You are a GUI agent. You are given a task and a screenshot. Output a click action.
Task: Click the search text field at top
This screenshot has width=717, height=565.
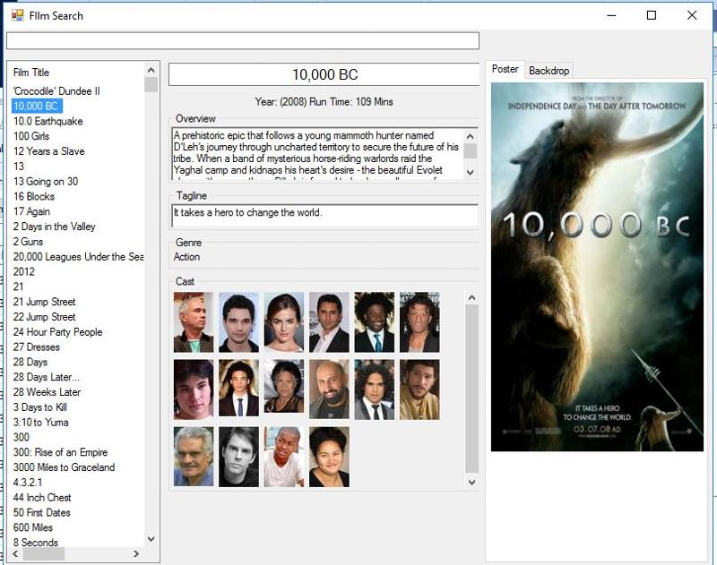tap(242, 40)
